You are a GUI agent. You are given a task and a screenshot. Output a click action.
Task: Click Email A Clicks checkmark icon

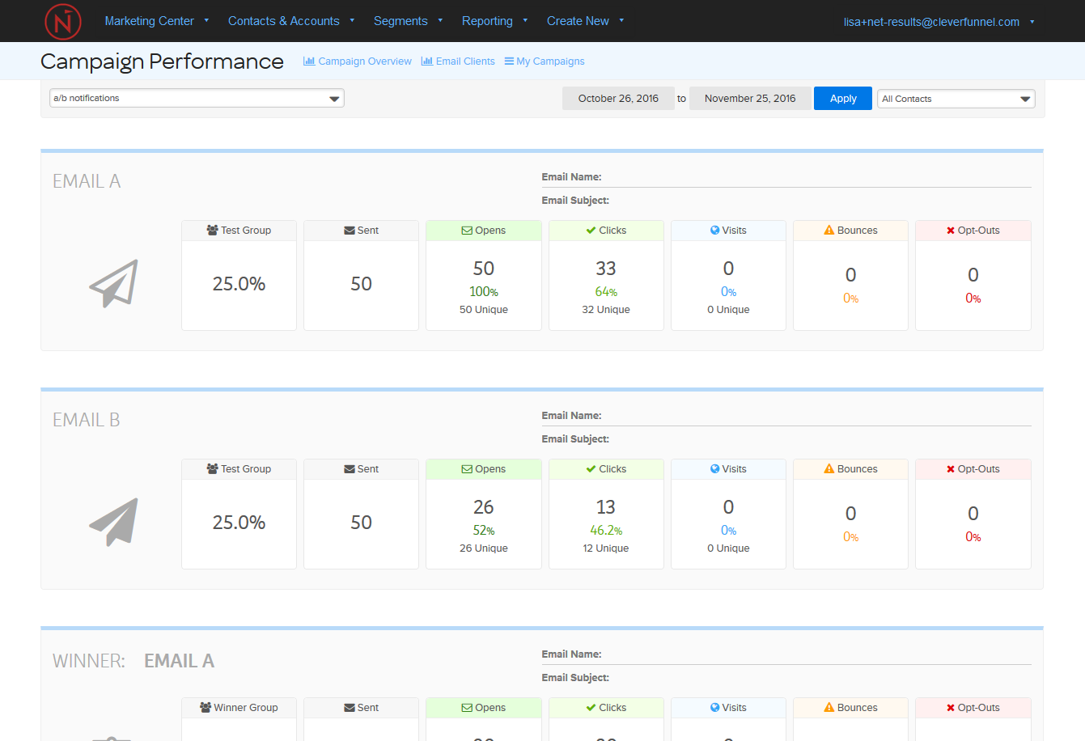(x=591, y=231)
